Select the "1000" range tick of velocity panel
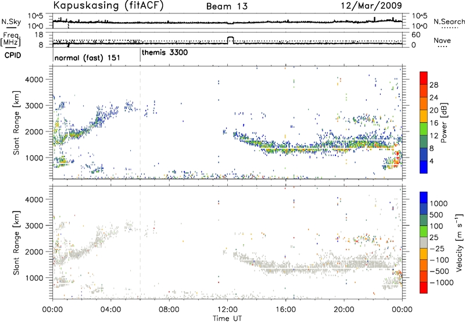Screen dimensions: 465x322 tap(34, 278)
